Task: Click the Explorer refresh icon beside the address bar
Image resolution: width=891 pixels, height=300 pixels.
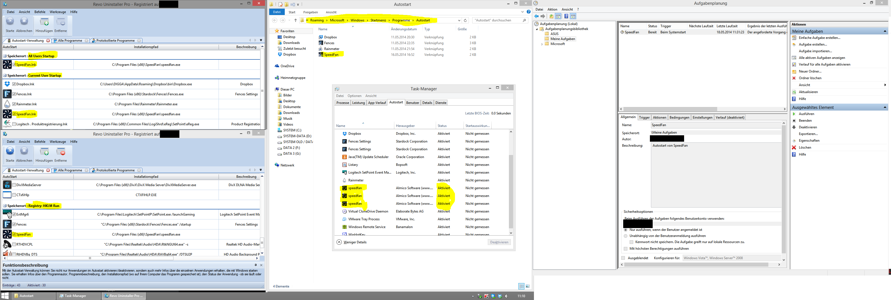Action: 465,20
